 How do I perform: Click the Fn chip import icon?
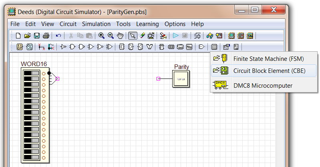click(219, 36)
